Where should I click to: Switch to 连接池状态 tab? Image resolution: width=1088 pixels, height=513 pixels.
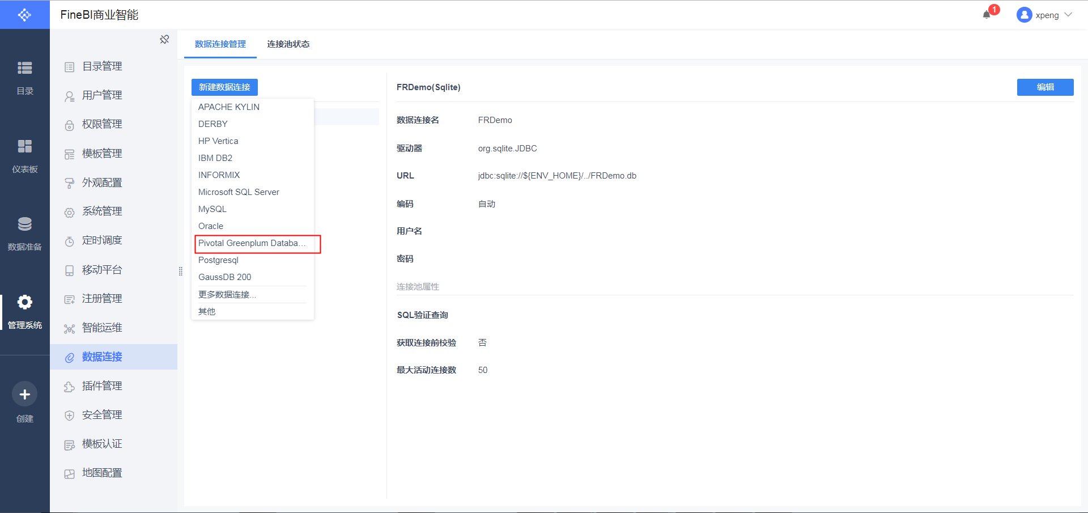pos(288,44)
